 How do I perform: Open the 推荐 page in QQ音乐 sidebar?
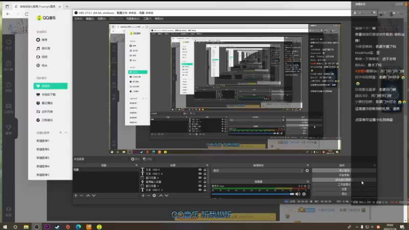42,40
